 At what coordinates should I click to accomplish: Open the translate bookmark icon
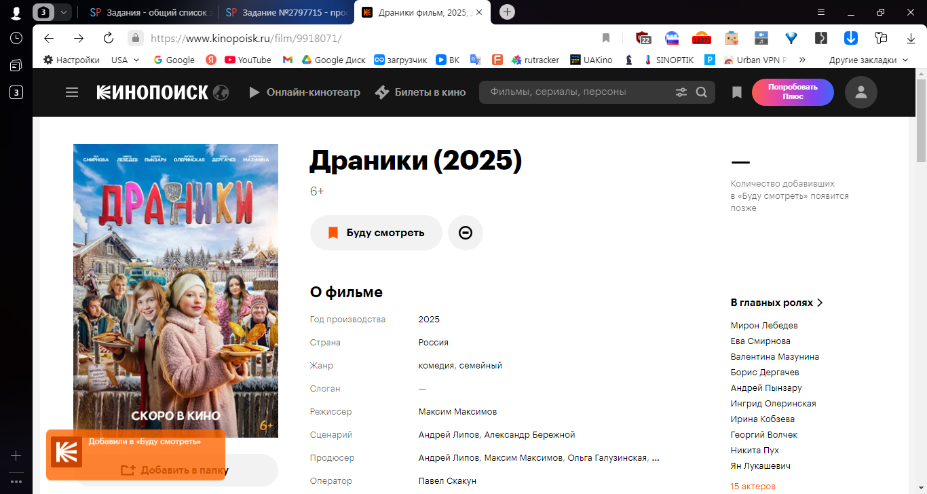(476, 60)
